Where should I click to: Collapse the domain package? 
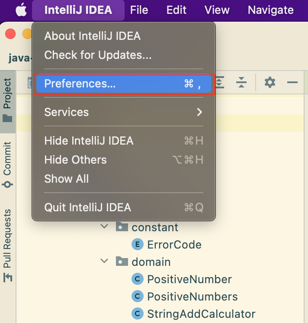click(x=104, y=261)
